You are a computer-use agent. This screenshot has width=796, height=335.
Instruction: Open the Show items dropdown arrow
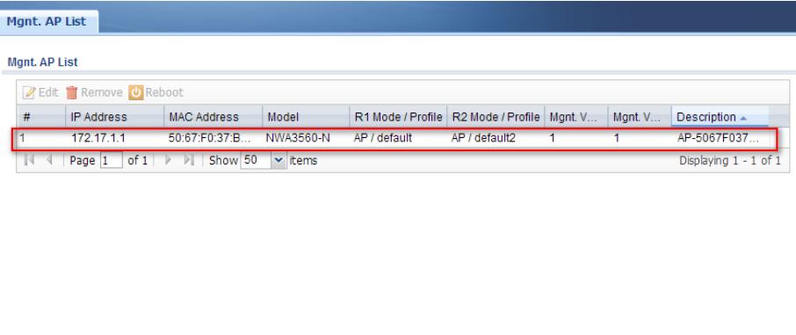click(279, 160)
